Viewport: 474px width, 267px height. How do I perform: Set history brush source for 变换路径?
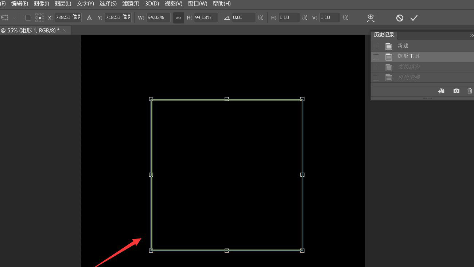[x=376, y=67]
